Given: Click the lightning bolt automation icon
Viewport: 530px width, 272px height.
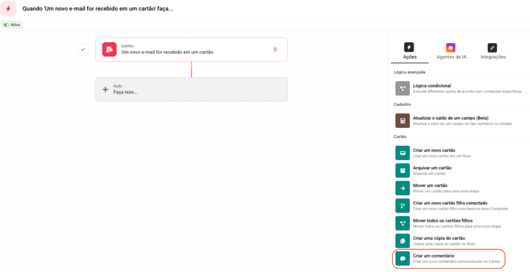Looking at the screenshot, I should tap(8, 9).
